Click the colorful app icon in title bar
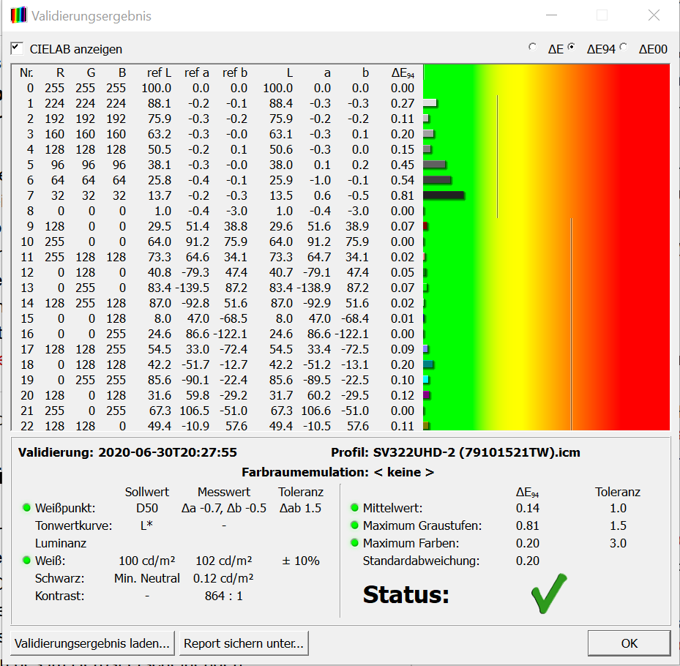 point(18,15)
